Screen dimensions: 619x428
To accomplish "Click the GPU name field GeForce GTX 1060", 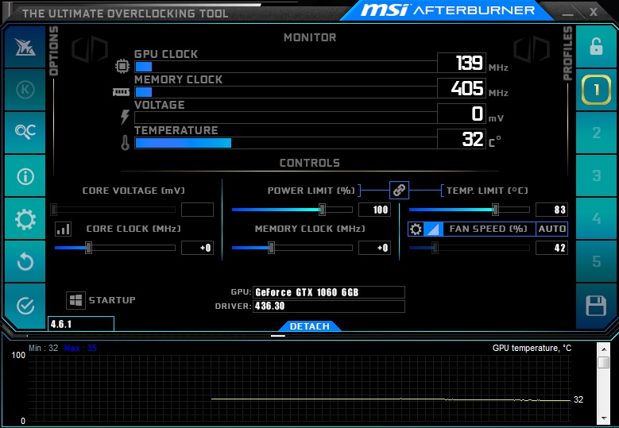I will coord(329,292).
